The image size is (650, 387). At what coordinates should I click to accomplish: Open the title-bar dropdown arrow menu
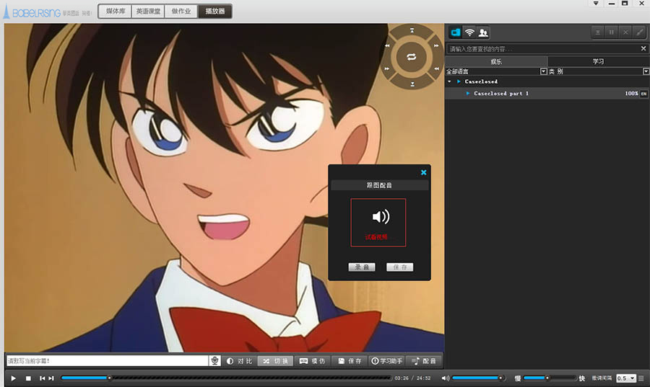click(596, 4)
